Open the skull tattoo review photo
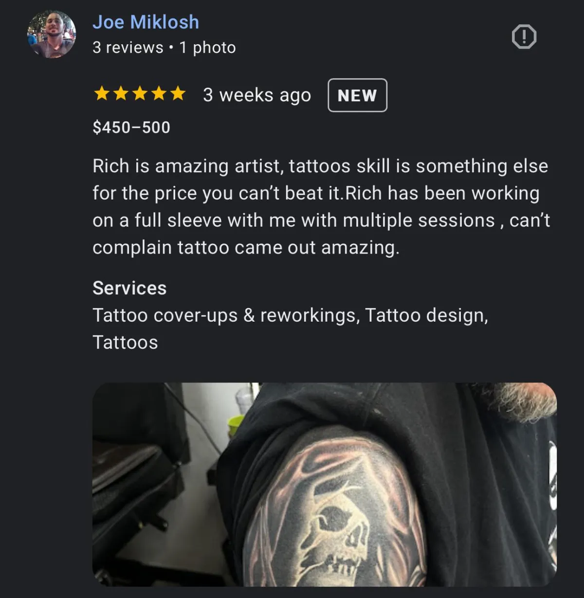This screenshot has width=584, height=598. tap(325, 484)
